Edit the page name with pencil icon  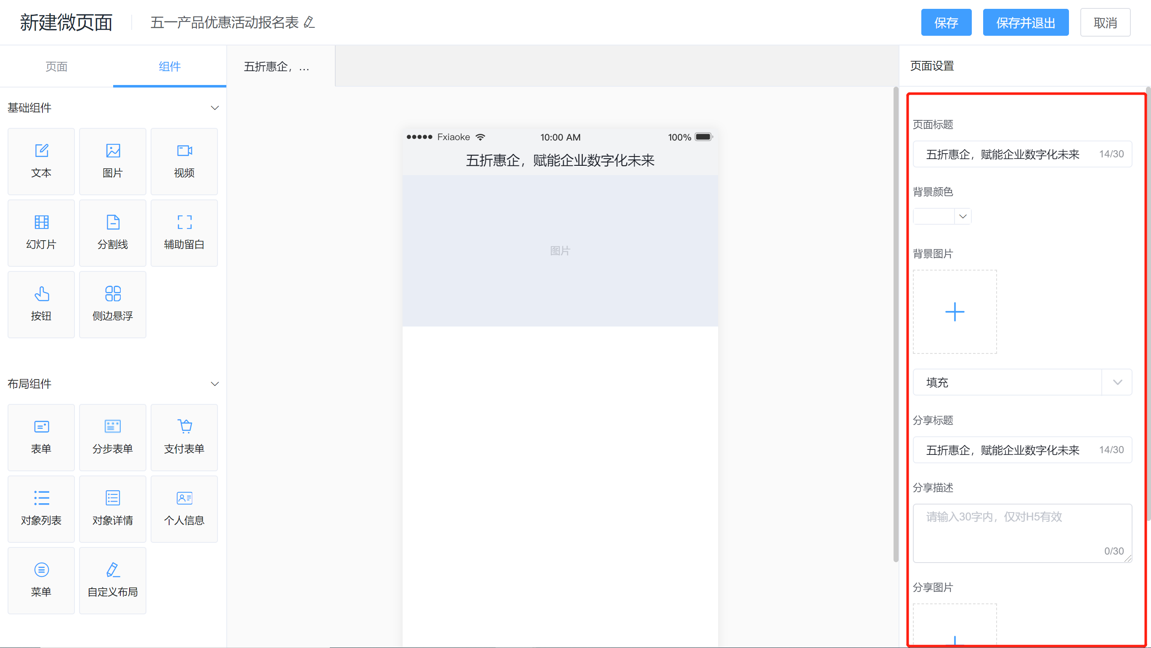[309, 22]
